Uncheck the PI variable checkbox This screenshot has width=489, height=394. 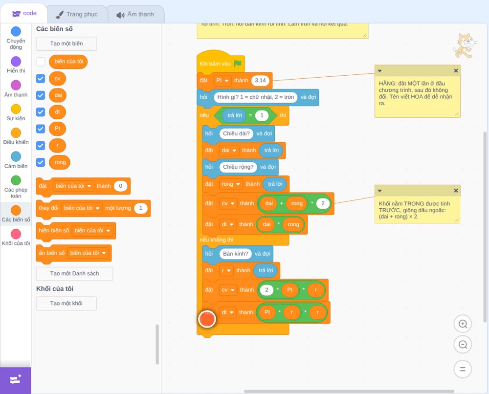click(41, 129)
